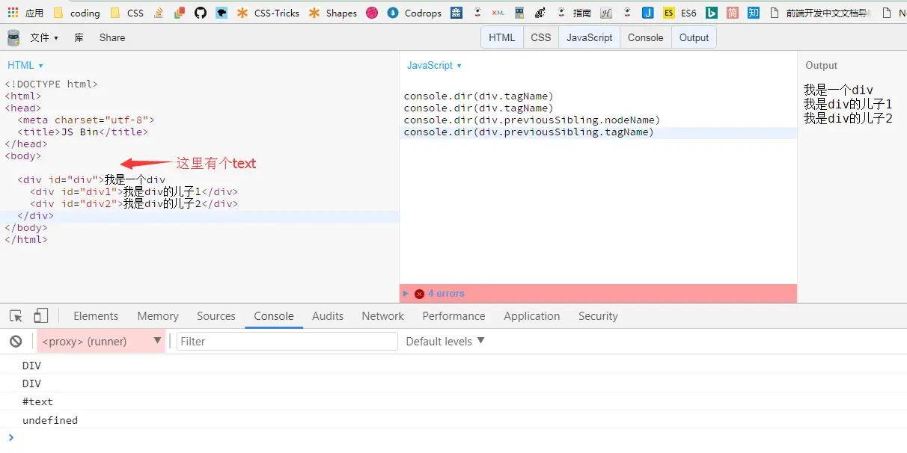Toggle the HTML panel in JS Bin
Screen dimensions: 907x453
pos(501,37)
